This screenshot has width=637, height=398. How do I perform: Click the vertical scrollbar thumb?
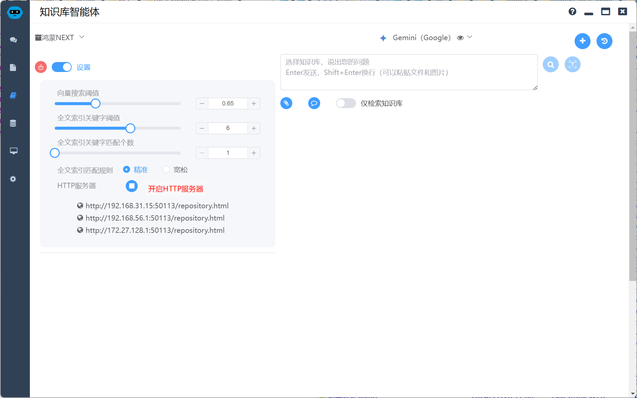coord(633,156)
